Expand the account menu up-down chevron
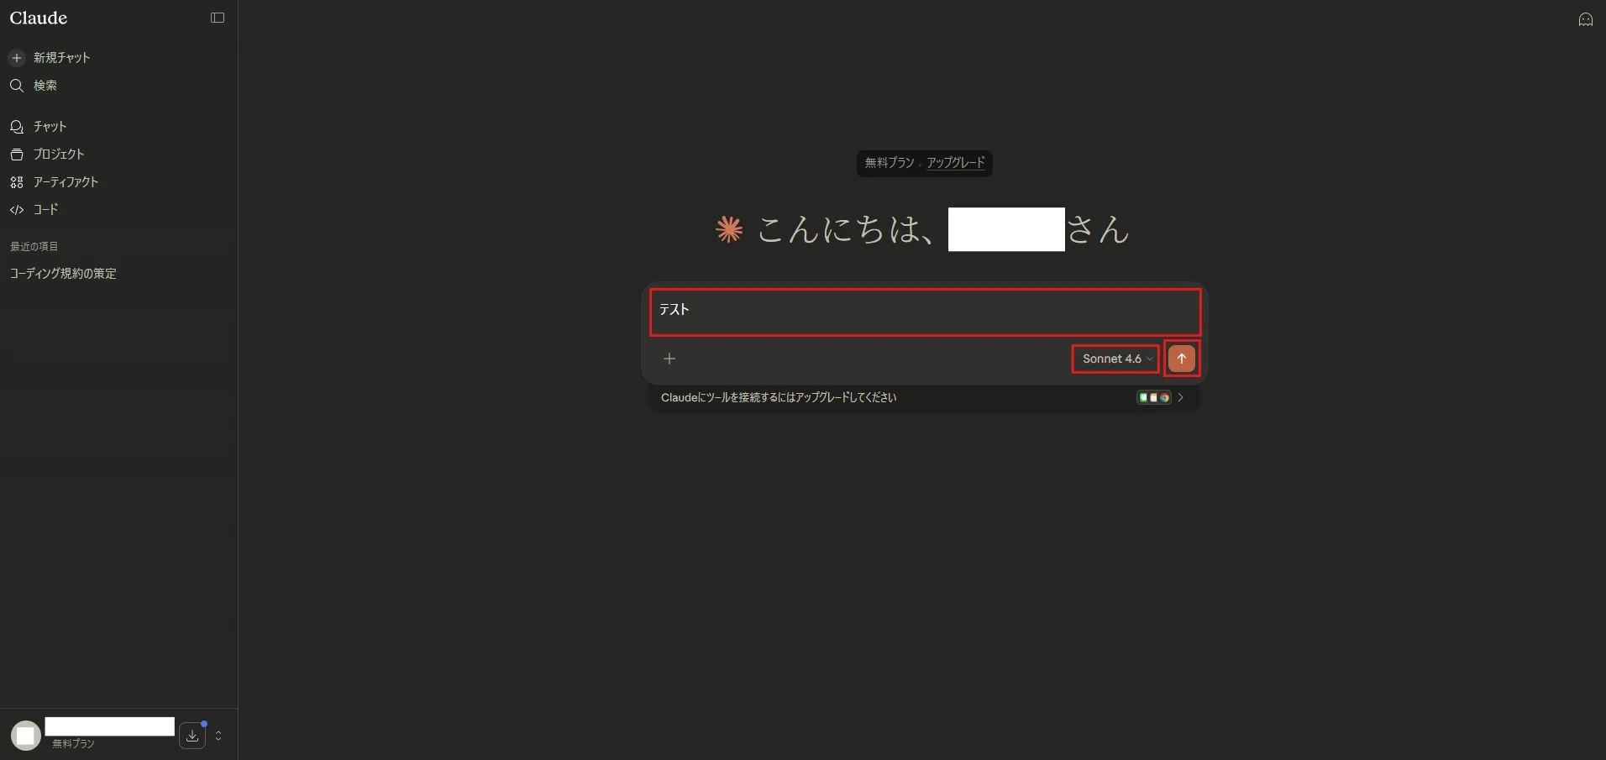The width and height of the screenshot is (1606, 760). pos(218,736)
